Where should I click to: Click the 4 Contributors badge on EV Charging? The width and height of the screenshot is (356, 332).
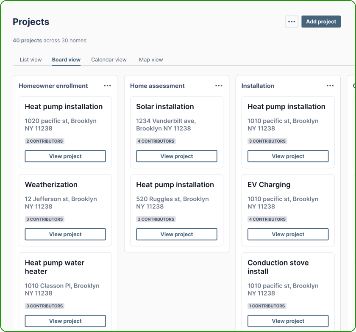point(267,219)
